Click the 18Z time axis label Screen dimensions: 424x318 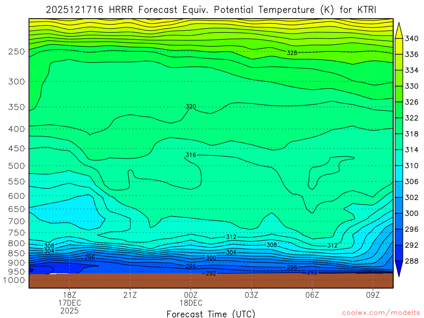point(70,295)
